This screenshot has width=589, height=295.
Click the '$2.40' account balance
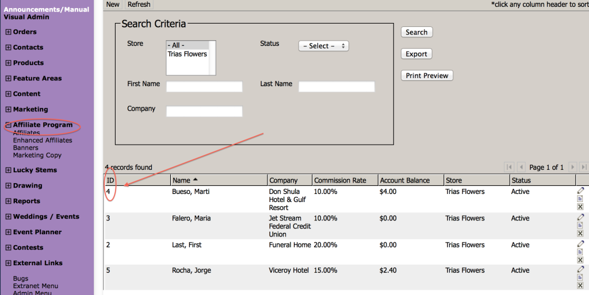click(x=388, y=270)
